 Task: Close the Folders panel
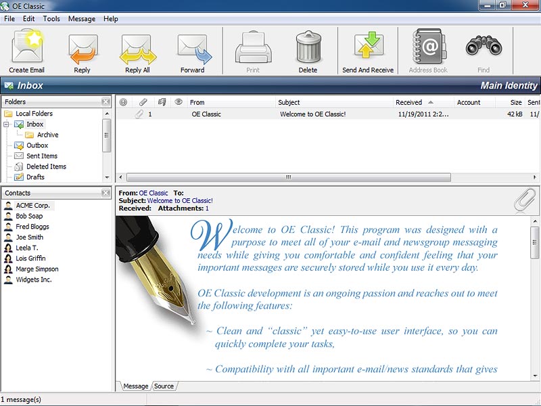106,101
